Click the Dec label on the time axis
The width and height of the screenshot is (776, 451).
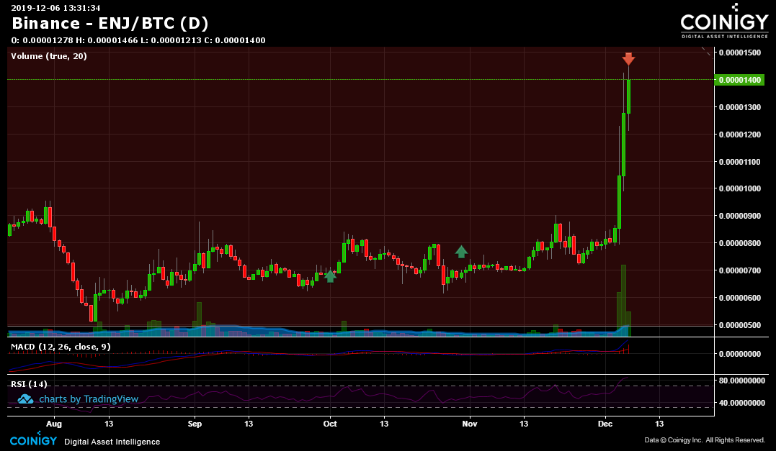tap(605, 424)
